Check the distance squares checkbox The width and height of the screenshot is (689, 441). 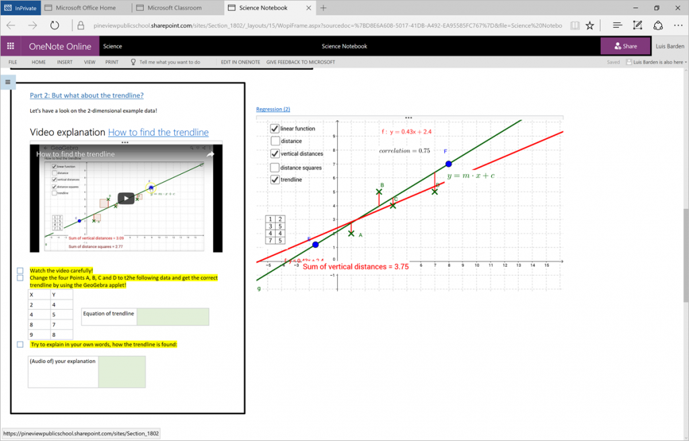point(275,167)
